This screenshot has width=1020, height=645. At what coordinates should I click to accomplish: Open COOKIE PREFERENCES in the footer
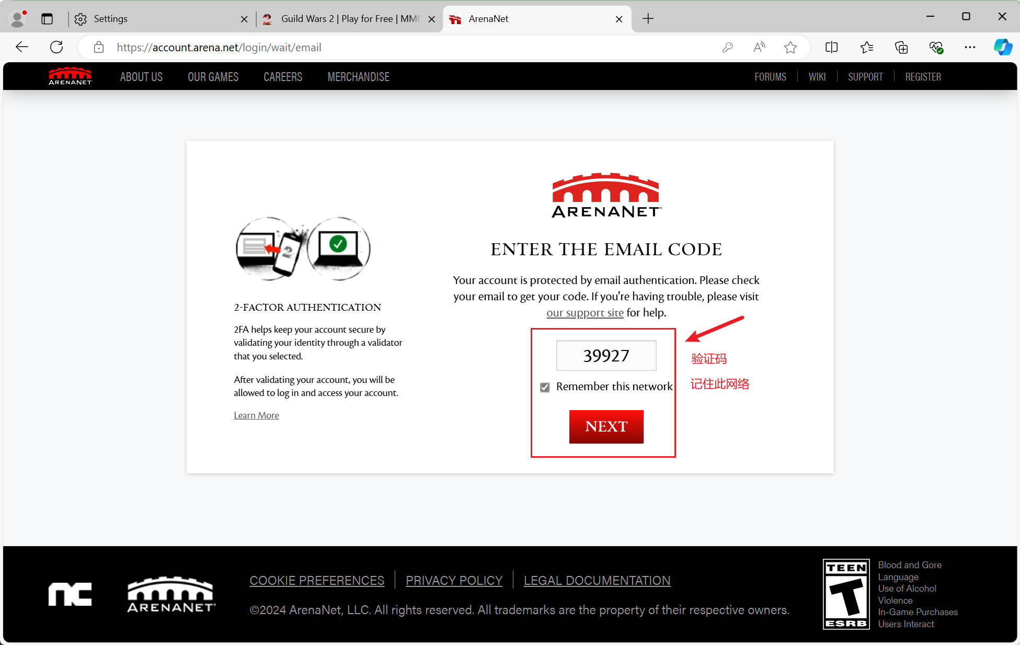317,581
